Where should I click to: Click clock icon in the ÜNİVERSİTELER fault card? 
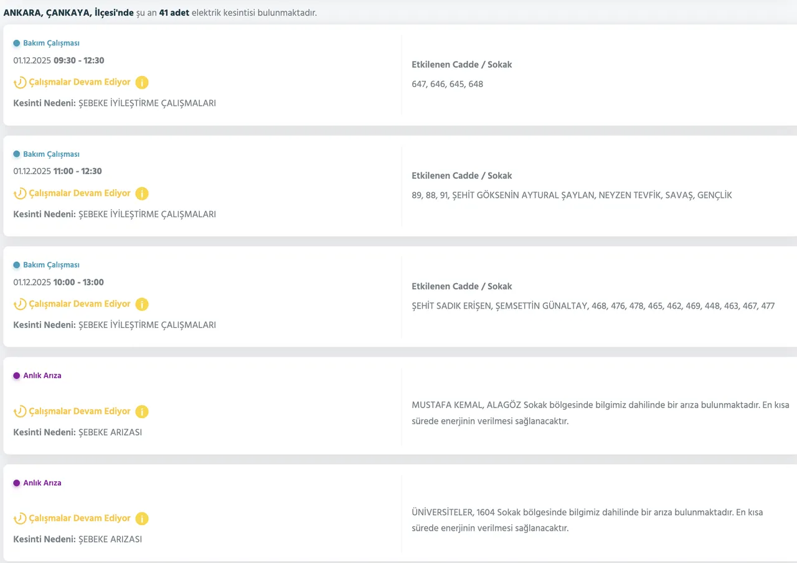pyautogui.click(x=20, y=519)
